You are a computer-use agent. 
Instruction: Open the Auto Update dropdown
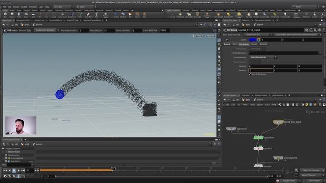315,181
